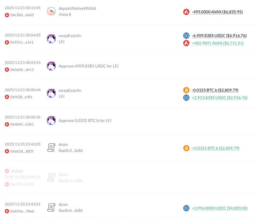Viewport: 258px width, 219px height.
Task: Click the -495.0000 AVAX amount link
Action: (217, 12)
